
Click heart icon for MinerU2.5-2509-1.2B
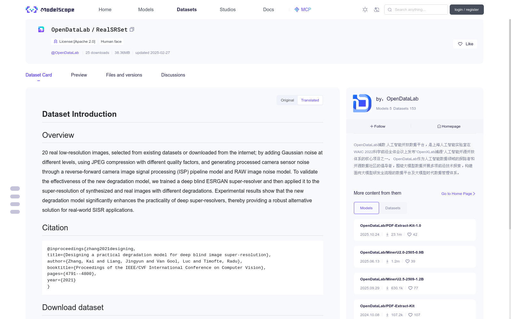tap(410, 288)
